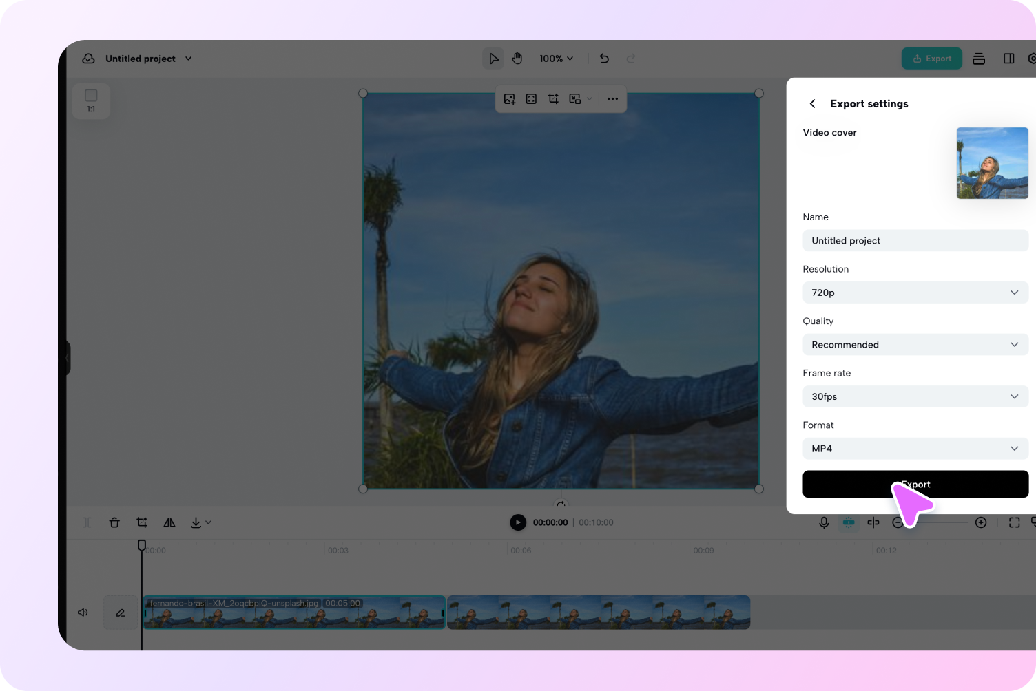Click the add image icon in floating toolbar

coord(510,99)
